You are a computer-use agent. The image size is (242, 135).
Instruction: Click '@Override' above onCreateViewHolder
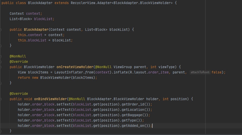pos(19,62)
